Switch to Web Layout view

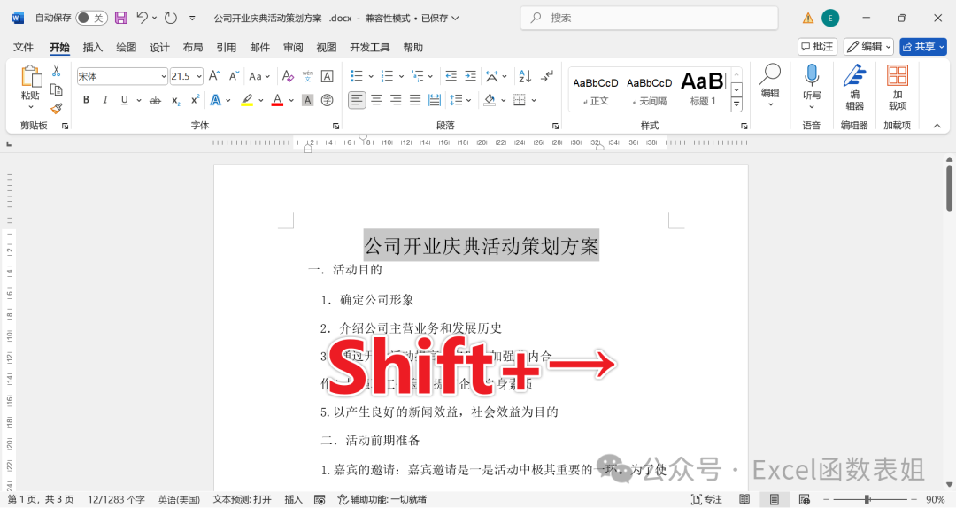804,499
